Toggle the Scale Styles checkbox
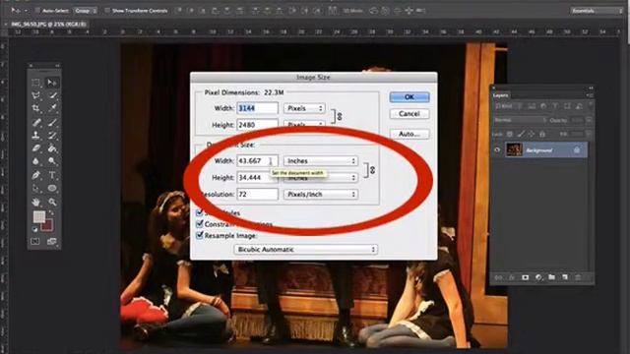The image size is (630, 354). [x=199, y=212]
